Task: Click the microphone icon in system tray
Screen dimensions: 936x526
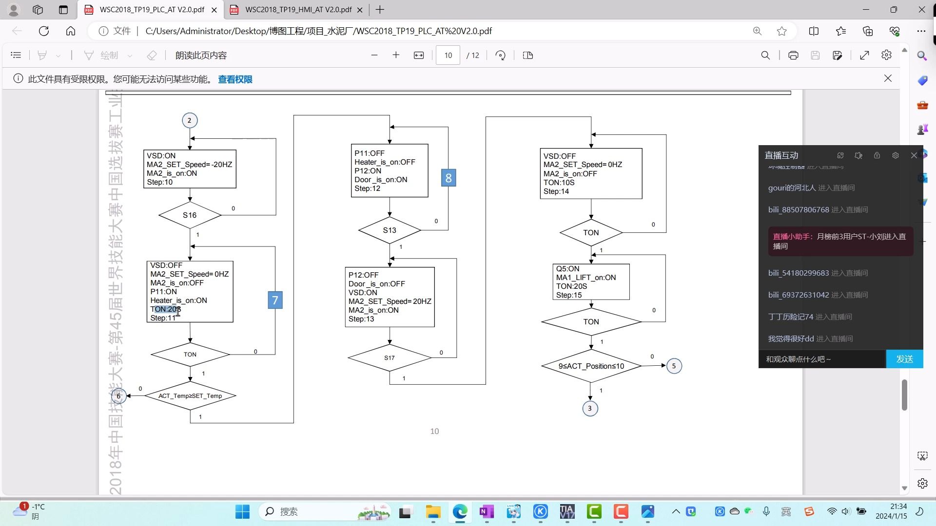Action: [x=766, y=511]
